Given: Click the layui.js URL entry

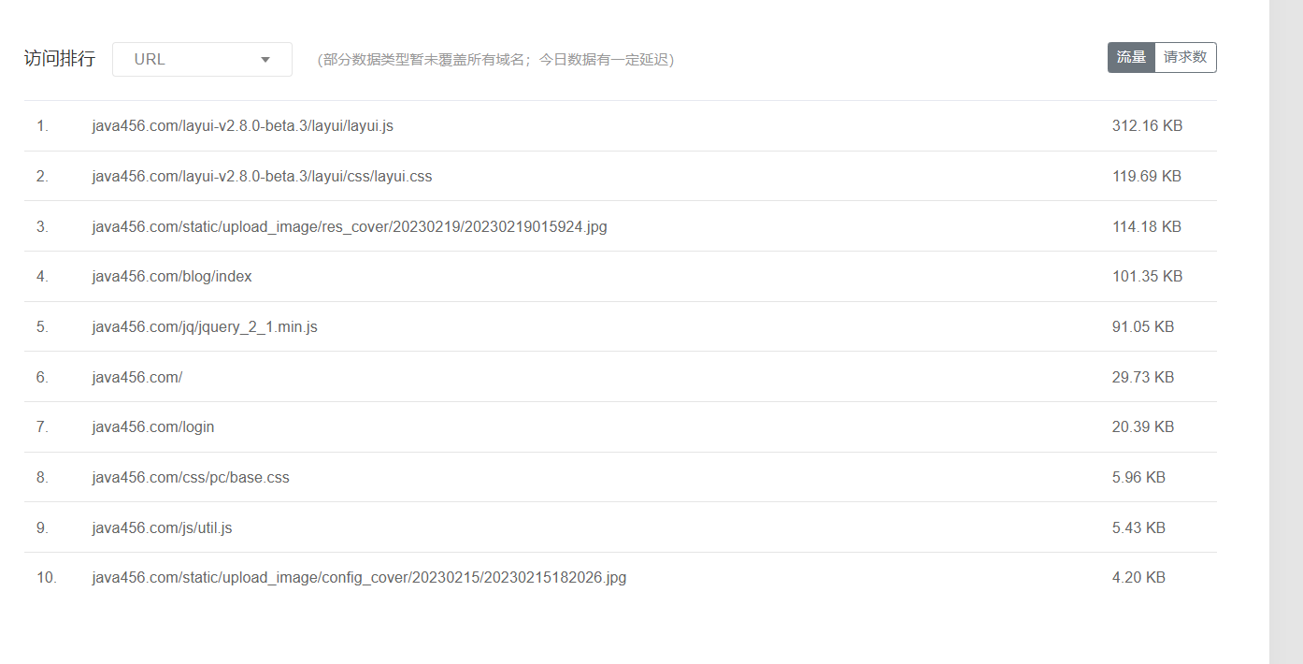Looking at the screenshot, I should coord(242,125).
